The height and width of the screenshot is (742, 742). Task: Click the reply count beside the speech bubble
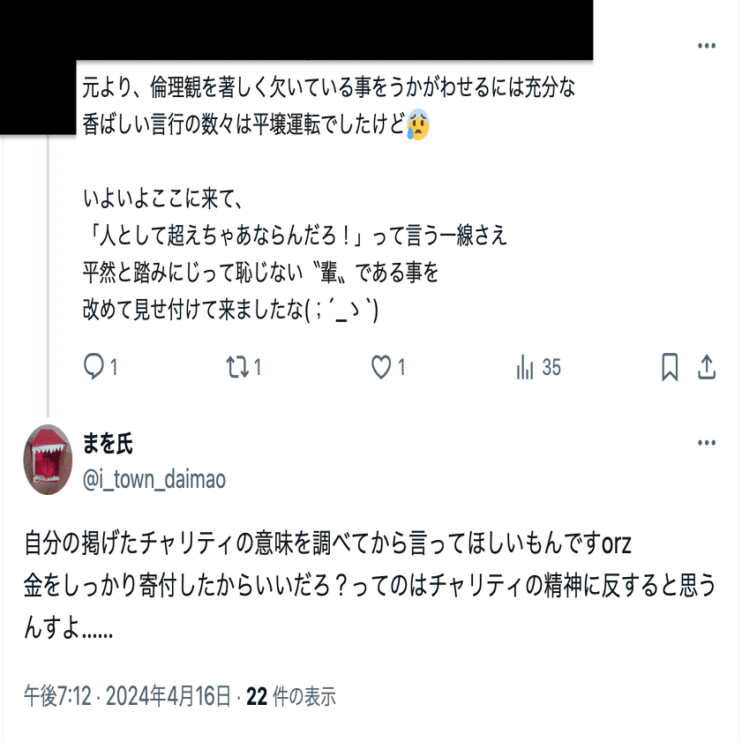click(114, 368)
